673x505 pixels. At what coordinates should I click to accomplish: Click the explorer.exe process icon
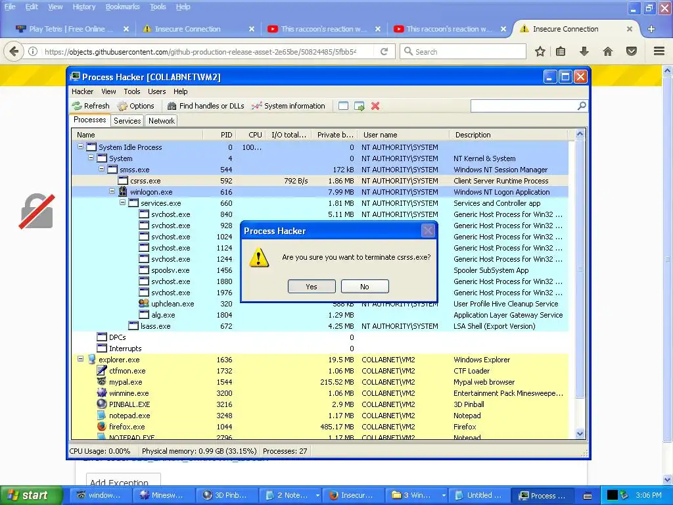[x=91, y=360]
